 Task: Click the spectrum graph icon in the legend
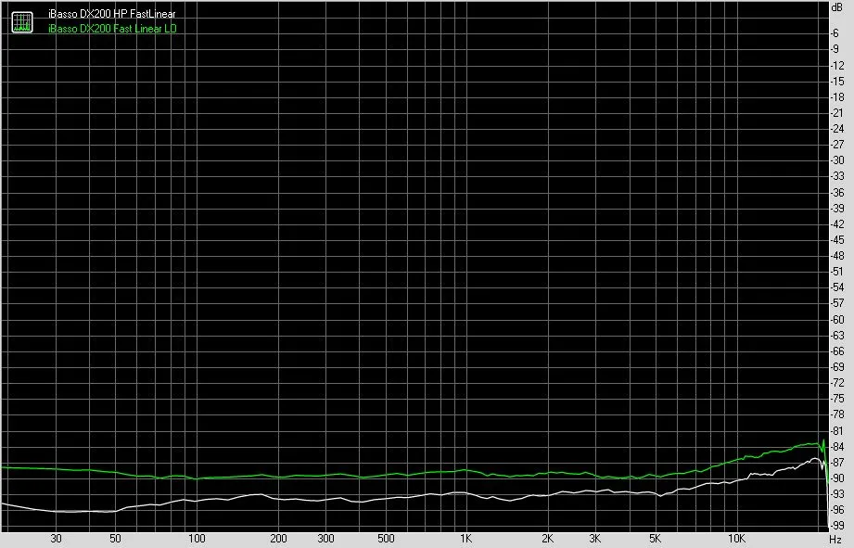pyautogui.click(x=22, y=21)
